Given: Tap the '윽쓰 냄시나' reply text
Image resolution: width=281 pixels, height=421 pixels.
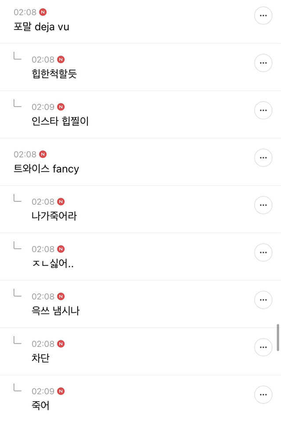Looking at the screenshot, I should click(x=55, y=310).
